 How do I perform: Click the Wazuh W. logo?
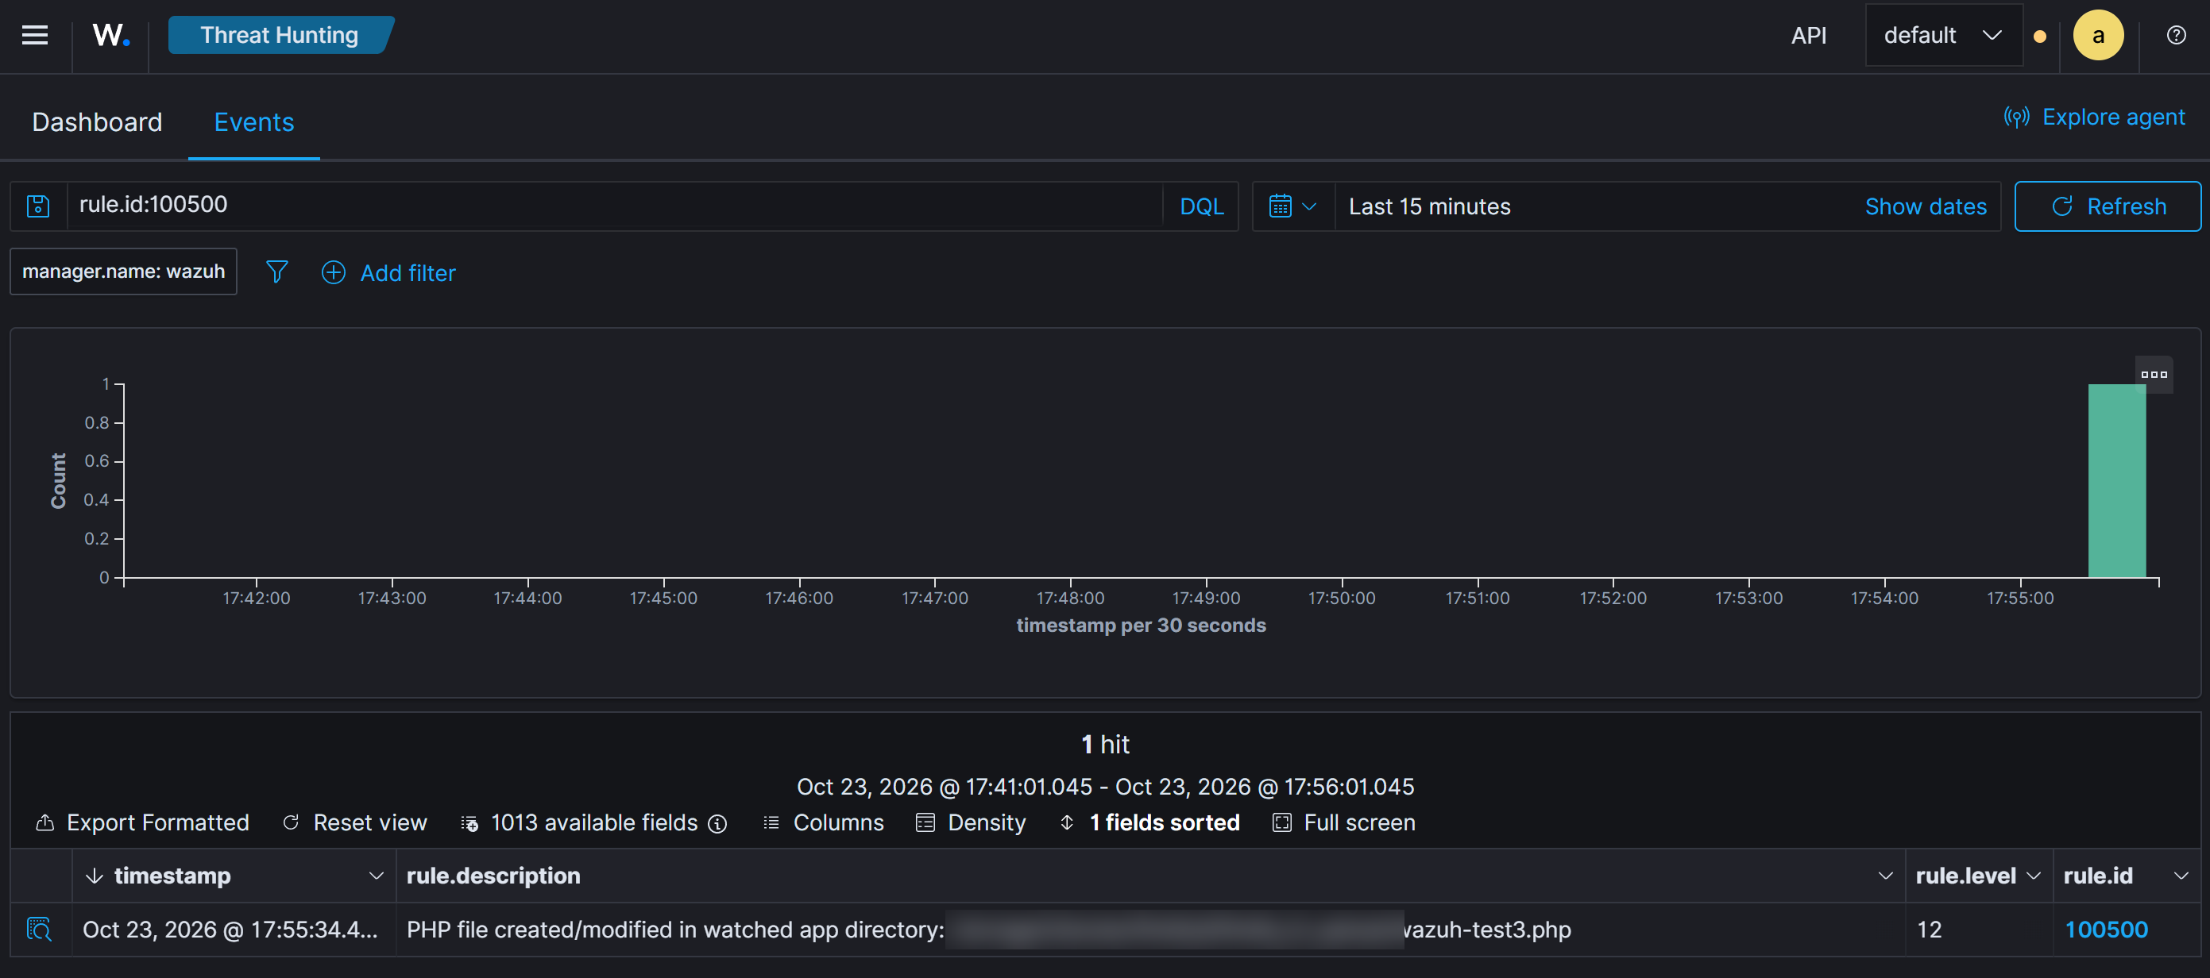pos(110,35)
